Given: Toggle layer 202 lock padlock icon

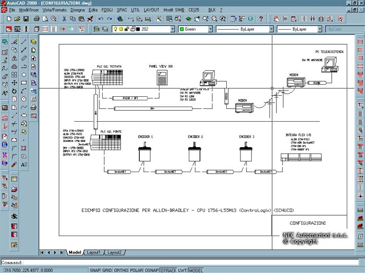Looking at the screenshot, I should pos(127,29).
